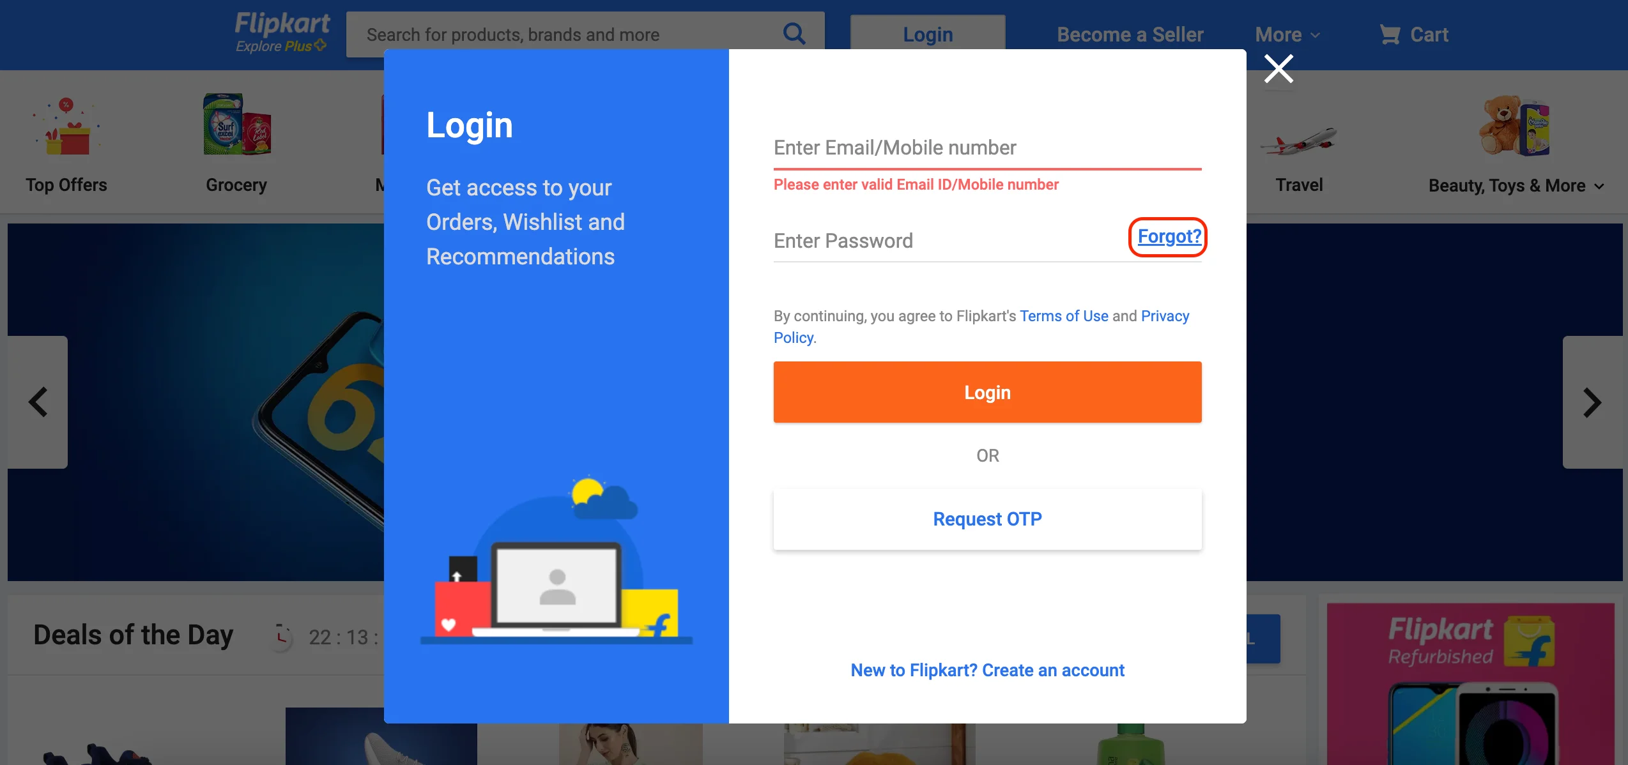This screenshot has width=1628, height=765.
Task: Select the Grocery category icon
Action: pyautogui.click(x=237, y=125)
